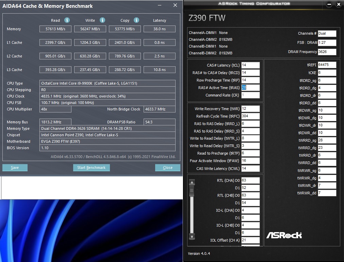This screenshot has height=262, width=344.
Task: Click the tRRD_L value field
Action: [250, 124]
